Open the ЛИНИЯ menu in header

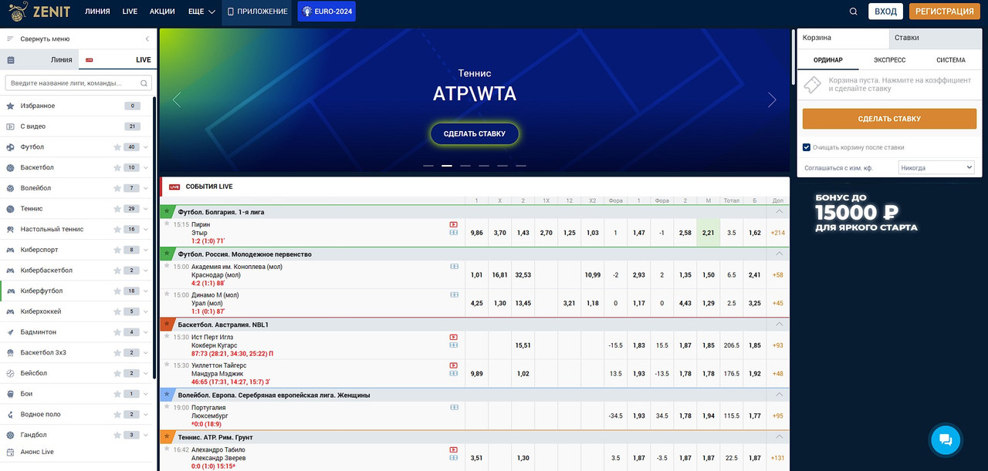pyautogui.click(x=97, y=12)
